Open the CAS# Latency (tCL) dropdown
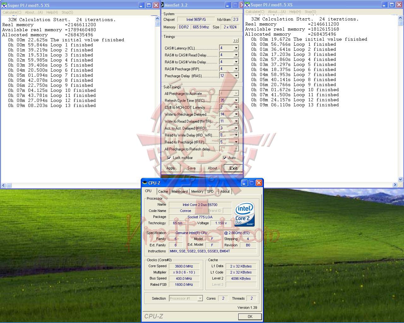Screen dimensions: 404x323 coord(236,48)
